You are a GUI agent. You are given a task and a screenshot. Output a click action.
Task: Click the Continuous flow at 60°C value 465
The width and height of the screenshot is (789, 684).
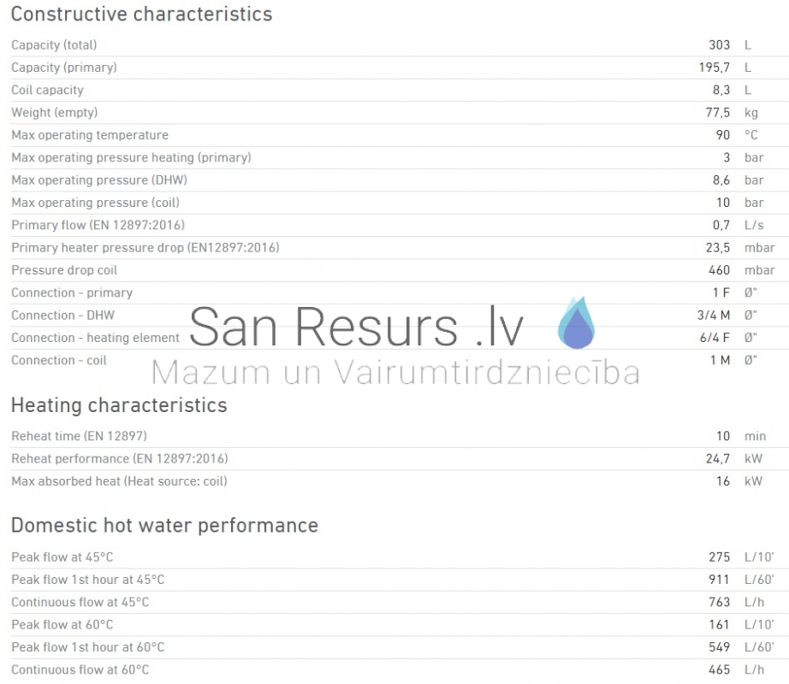719,669
